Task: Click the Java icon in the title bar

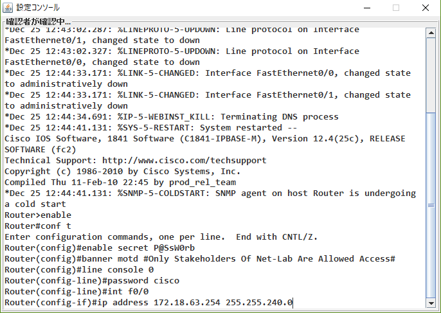Action: (x=8, y=8)
